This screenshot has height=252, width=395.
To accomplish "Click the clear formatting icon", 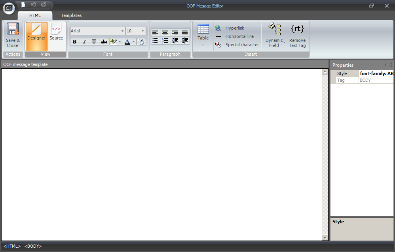I will [x=141, y=42].
